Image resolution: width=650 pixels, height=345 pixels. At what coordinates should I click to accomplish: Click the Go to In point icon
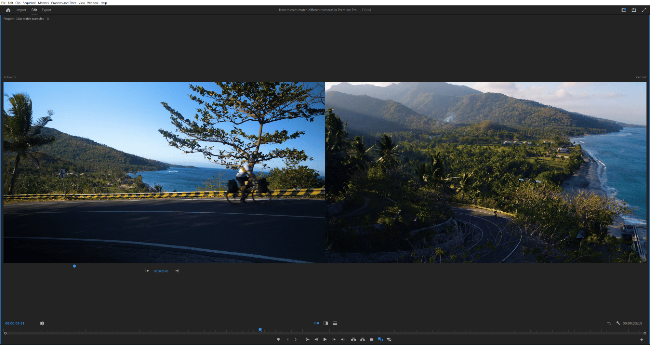pyautogui.click(x=307, y=339)
